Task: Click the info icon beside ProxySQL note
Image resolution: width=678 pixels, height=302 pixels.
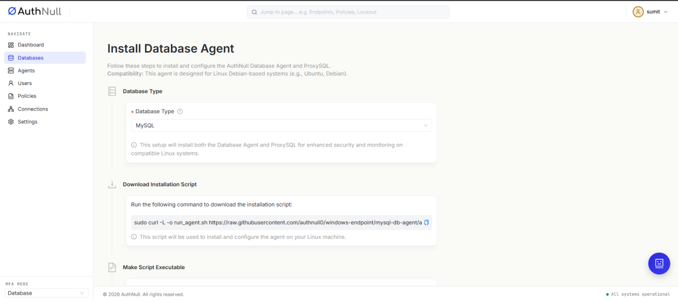Action: 134,145
